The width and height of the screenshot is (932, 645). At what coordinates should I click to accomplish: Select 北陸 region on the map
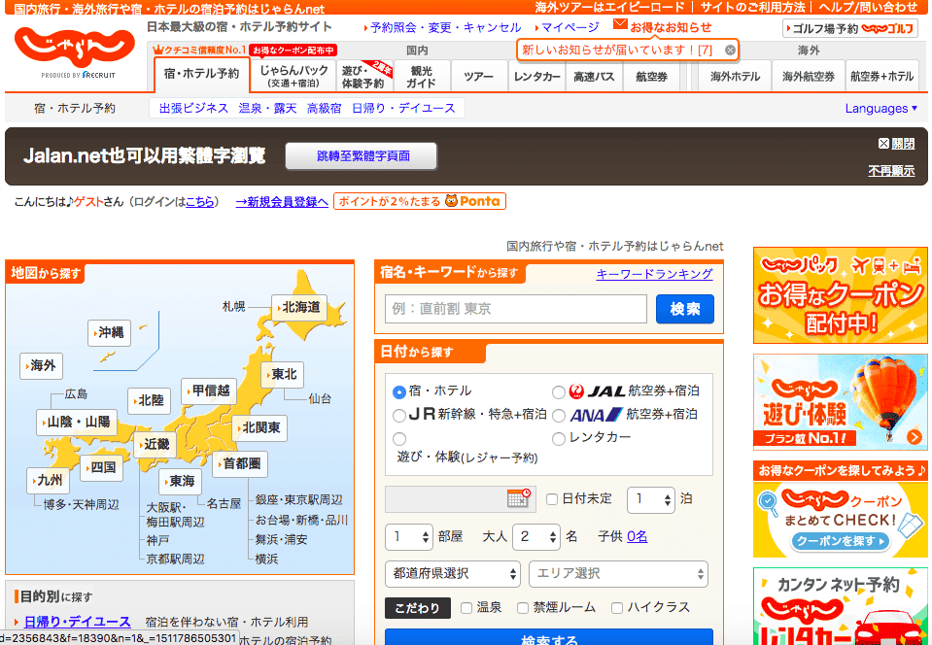tap(150, 401)
